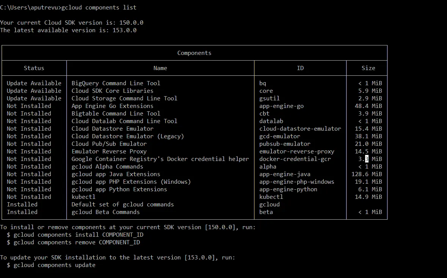Screen dimensions: 447x278
Task: Click the core component ID
Action: [x=266, y=91]
